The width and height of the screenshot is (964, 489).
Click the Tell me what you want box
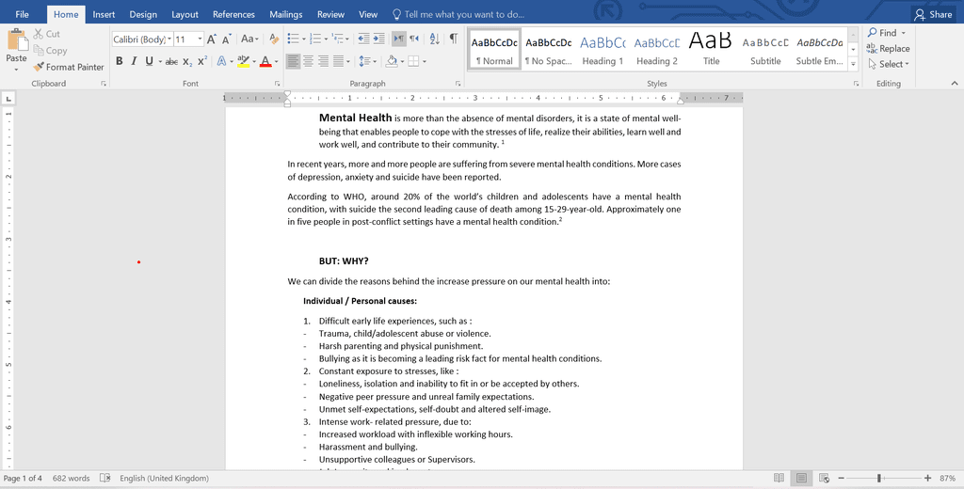(458, 14)
